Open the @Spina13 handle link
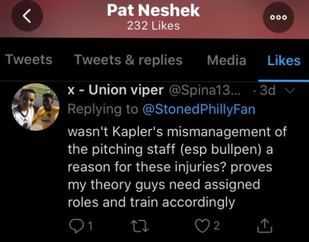 click(205, 91)
